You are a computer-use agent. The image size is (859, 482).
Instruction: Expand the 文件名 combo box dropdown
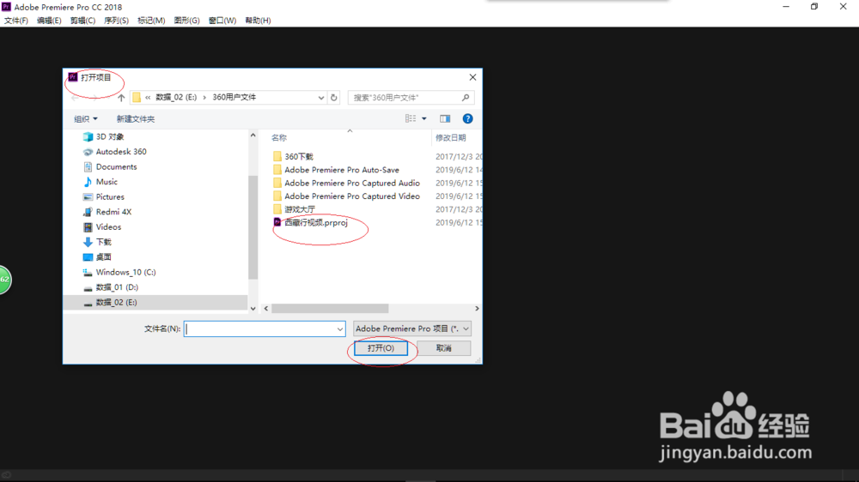pyautogui.click(x=339, y=328)
